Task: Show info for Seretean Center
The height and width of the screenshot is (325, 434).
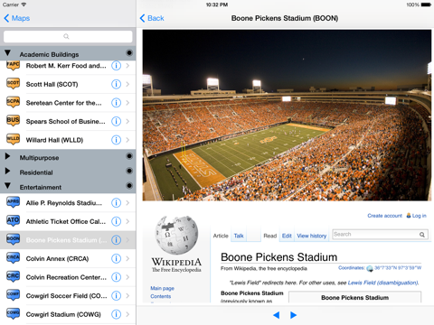Action: 116,103
